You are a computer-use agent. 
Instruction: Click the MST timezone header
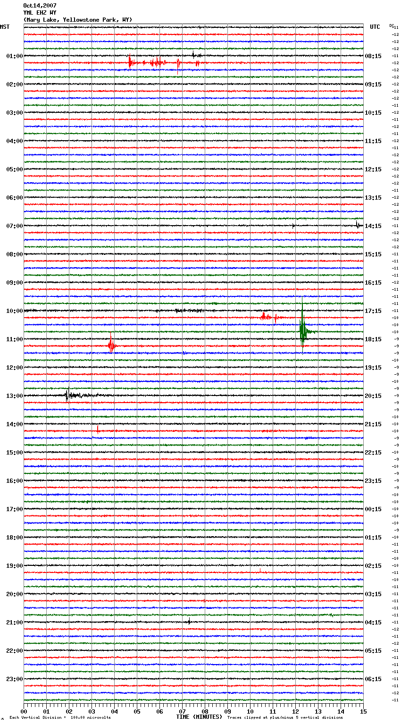tap(5, 27)
